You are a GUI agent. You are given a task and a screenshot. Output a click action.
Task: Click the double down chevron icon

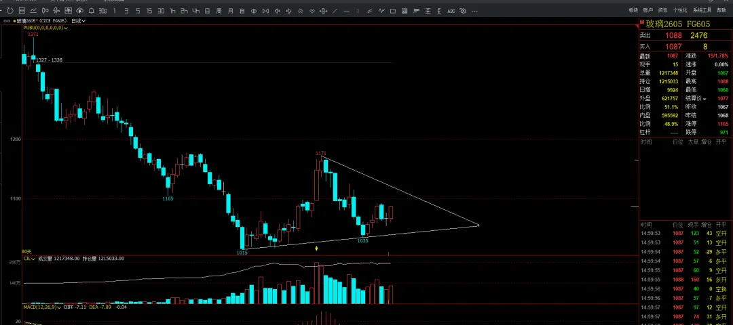pos(312,10)
